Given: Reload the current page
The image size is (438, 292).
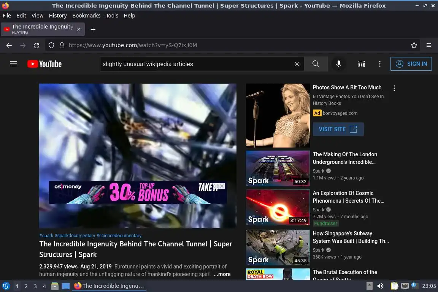Looking at the screenshot, I should pyautogui.click(x=36, y=45).
